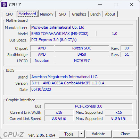Click the version text Ver. 2.06.1.x64
Screen dimensions: 140x139
[x=42, y=135]
